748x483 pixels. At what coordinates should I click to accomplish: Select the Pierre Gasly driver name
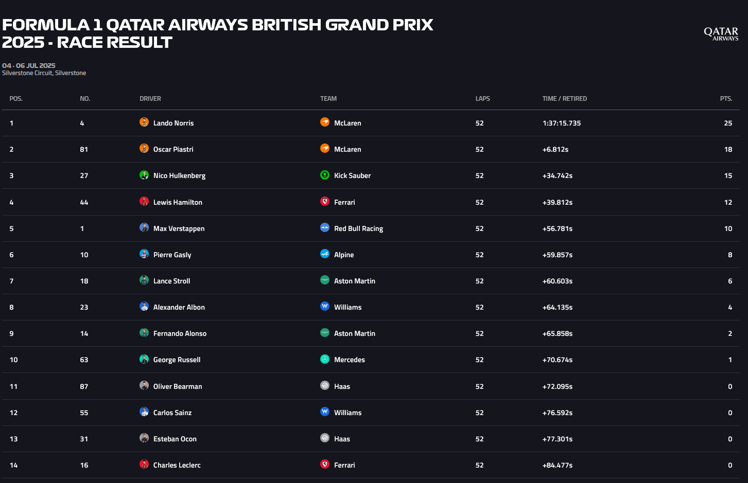point(172,255)
